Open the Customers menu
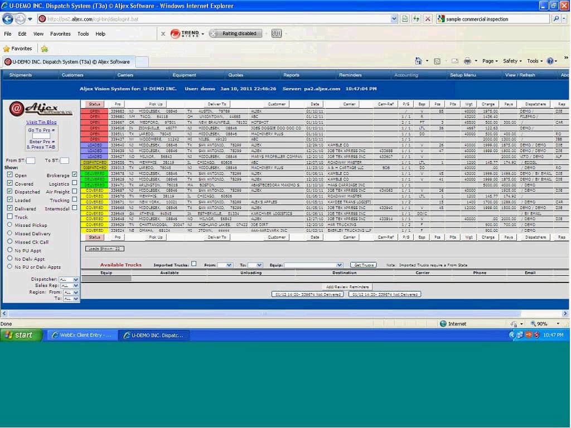Viewport: 571px width, 428px height. [x=72, y=75]
